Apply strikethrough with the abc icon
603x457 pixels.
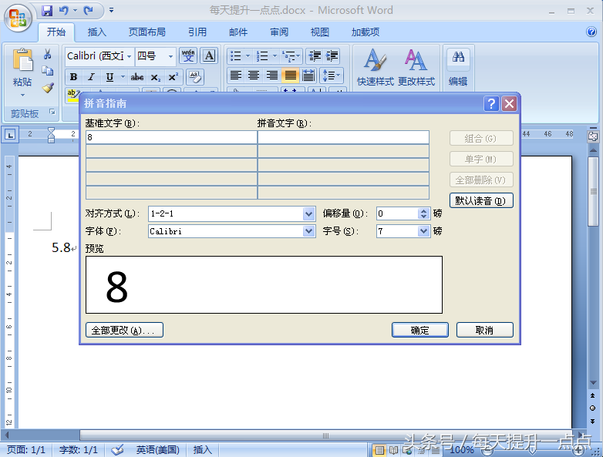137,77
